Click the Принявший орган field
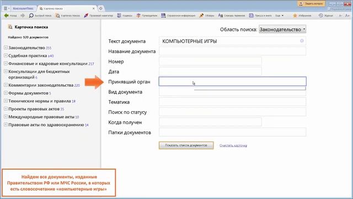 click(x=232, y=81)
